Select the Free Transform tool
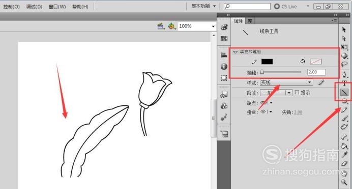The width and height of the screenshot is (352, 189). pos(344,47)
